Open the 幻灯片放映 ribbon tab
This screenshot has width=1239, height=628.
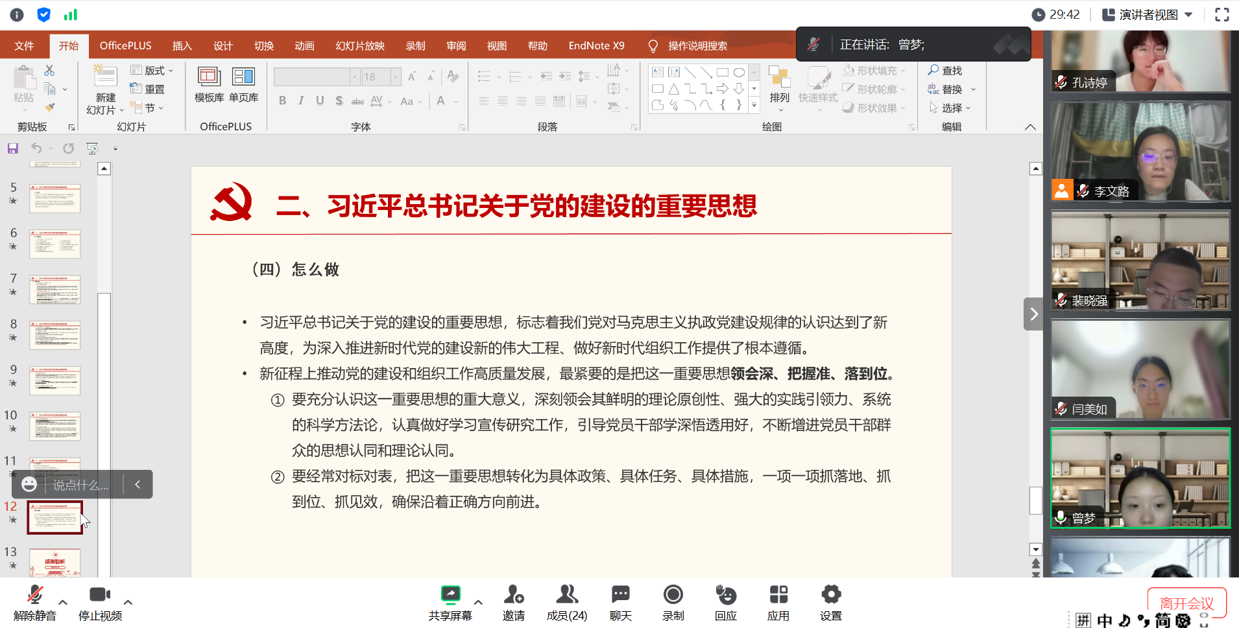point(360,46)
